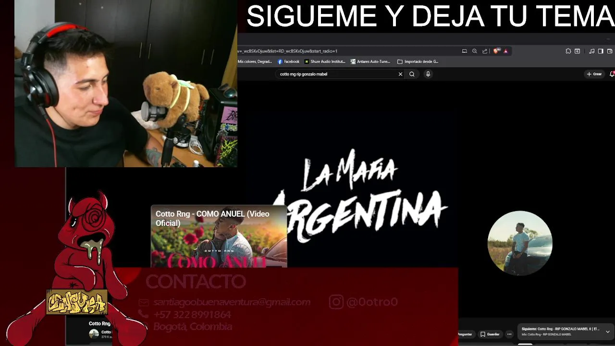Click the Cotto Rng channel avatar below video
The height and width of the screenshot is (346, 615).
(x=94, y=333)
